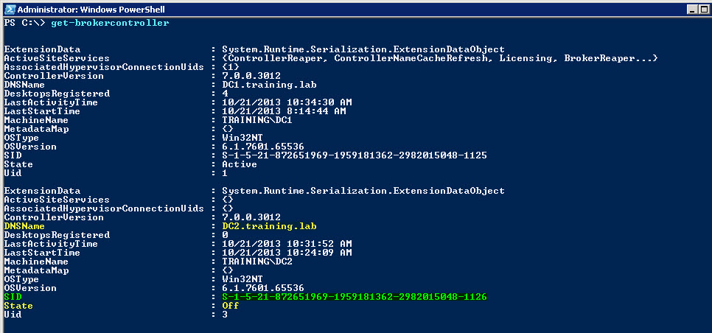
Task: Select the highlighted DNSName property label
Action: 24,226
